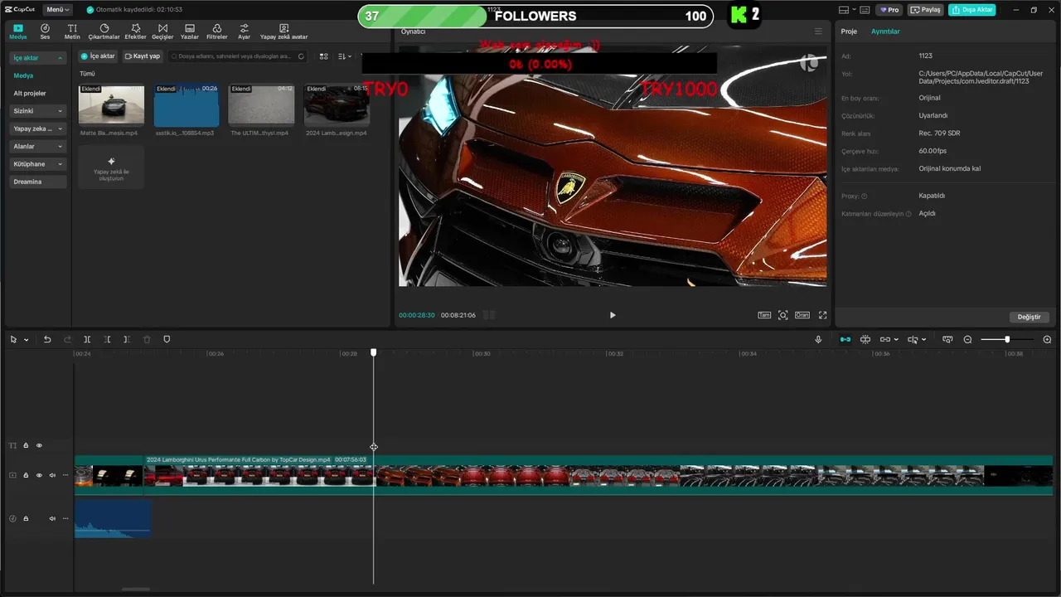
Task: Click the Değiştir button
Action: click(1029, 317)
